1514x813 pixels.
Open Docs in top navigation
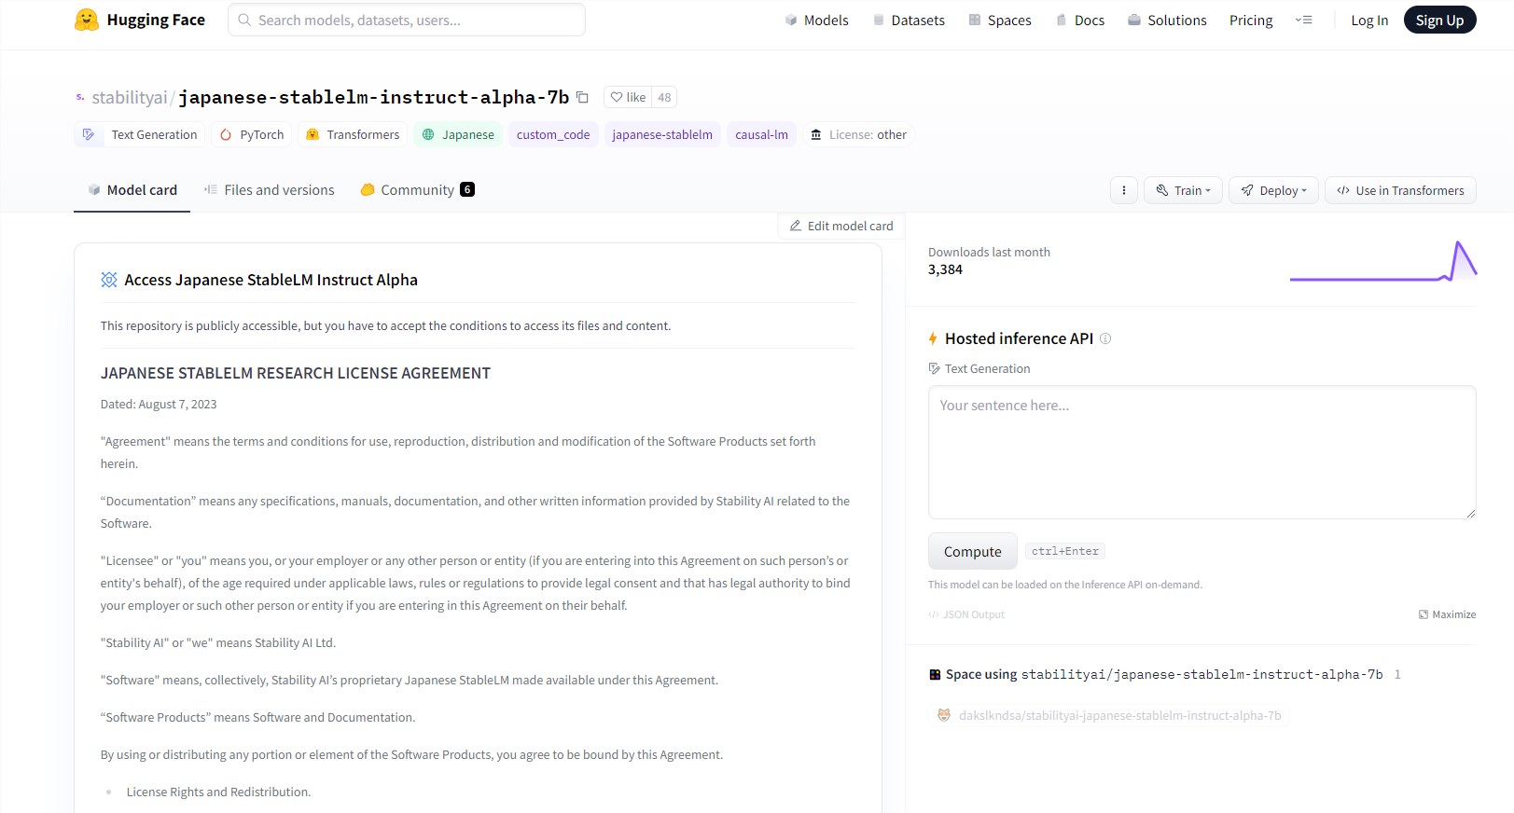tap(1080, 20)
